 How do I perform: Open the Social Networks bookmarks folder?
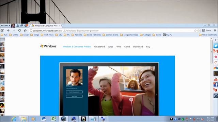(92, 35)
